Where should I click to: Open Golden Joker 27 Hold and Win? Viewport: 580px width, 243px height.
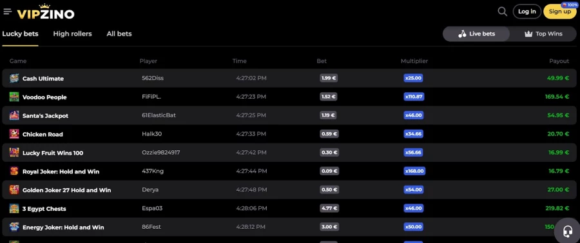[66, 190]
